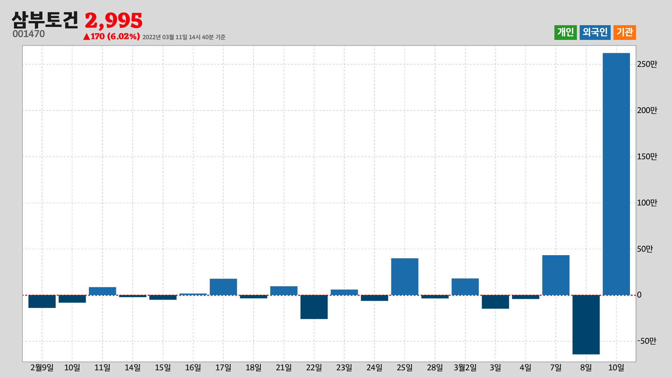672x378 pixels.
Task: Click the tall bar for 10일 (March)
Action: pos(616,174)
